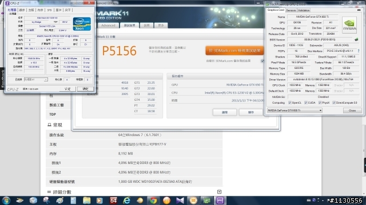Launch the Snipping Tool scissors icon
Viewport: 366px width, 205px height.
coord(46,200)
